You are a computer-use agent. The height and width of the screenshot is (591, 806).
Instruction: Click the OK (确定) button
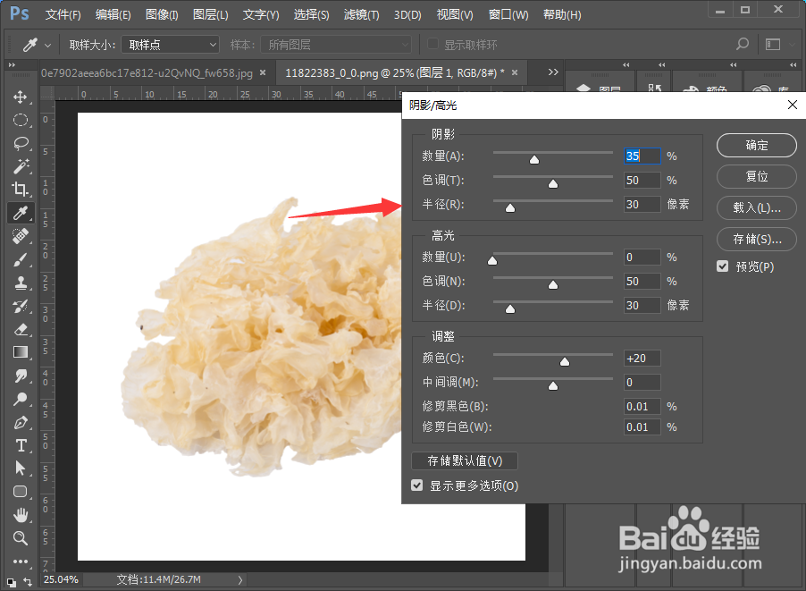(757, 146)
